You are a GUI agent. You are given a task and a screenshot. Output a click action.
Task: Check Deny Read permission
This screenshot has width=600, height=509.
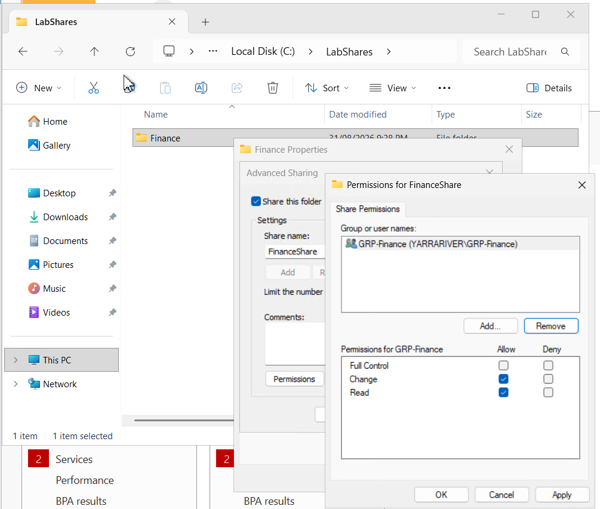coord(548,393)
